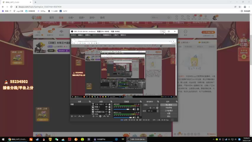Open OBS File menu
This screenshot has width=252, height=142.
point(73,35)
